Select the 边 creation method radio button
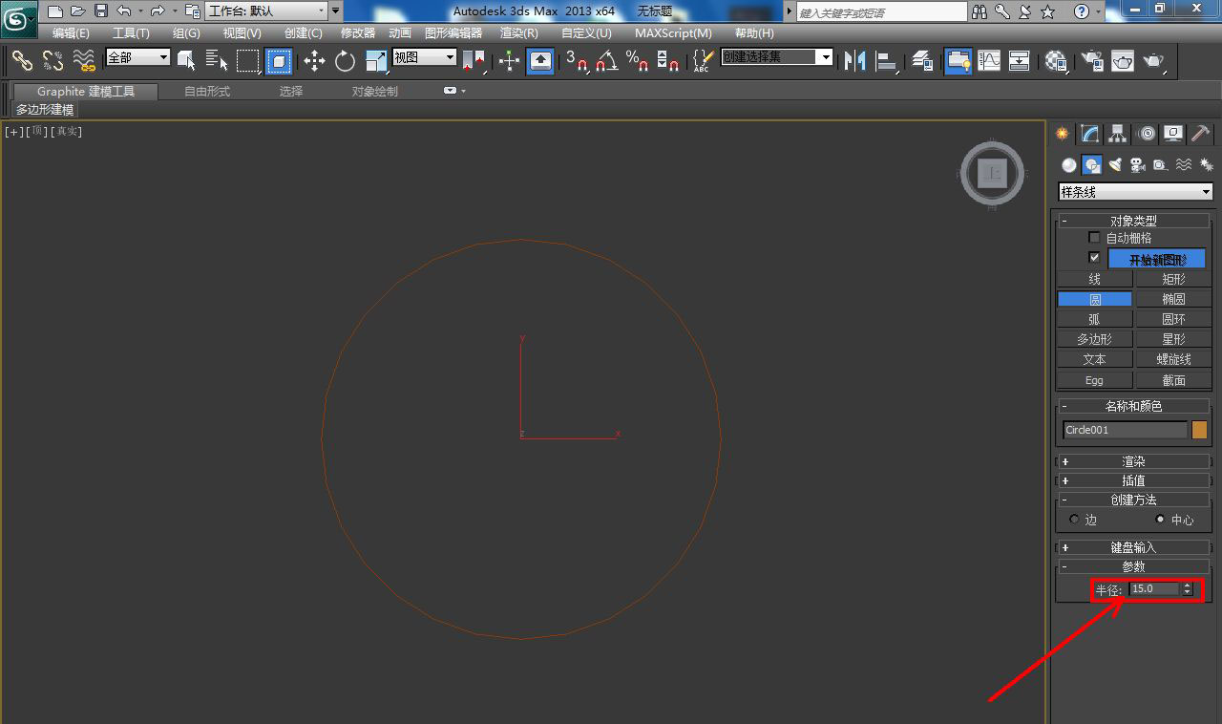 1074,520
